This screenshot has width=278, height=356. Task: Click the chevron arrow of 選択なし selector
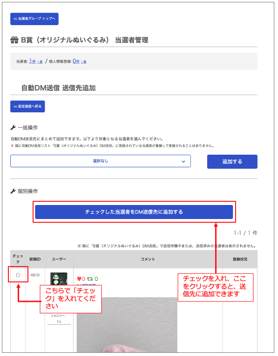(x=183, y=161)
